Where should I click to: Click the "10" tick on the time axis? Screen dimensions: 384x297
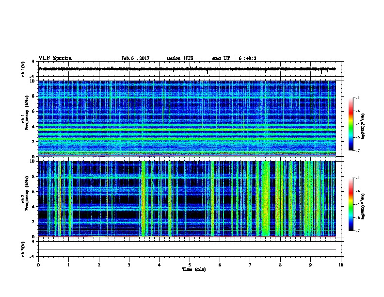click(341, 264)
